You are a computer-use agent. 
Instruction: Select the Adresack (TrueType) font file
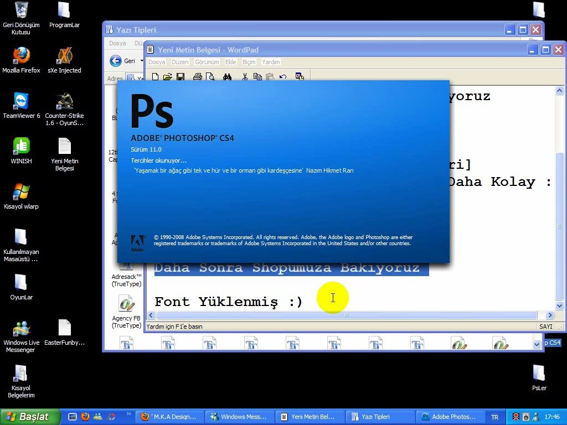pos(127,276)
